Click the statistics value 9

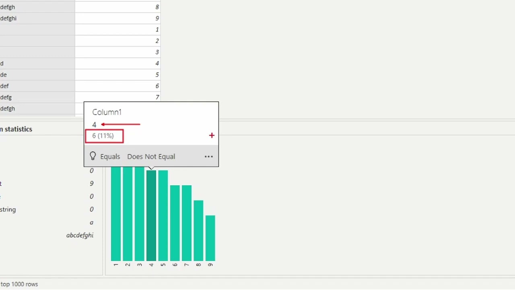coord(92,183)
